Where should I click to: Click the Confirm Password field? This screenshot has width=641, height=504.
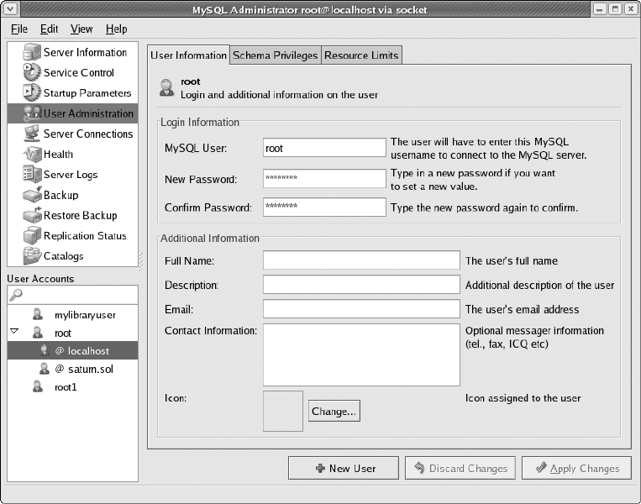(324, 207)
